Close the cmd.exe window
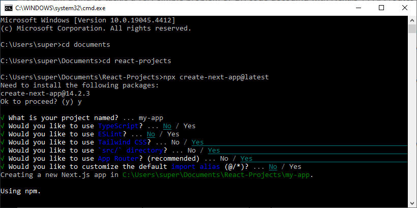 tap(404, 8)
